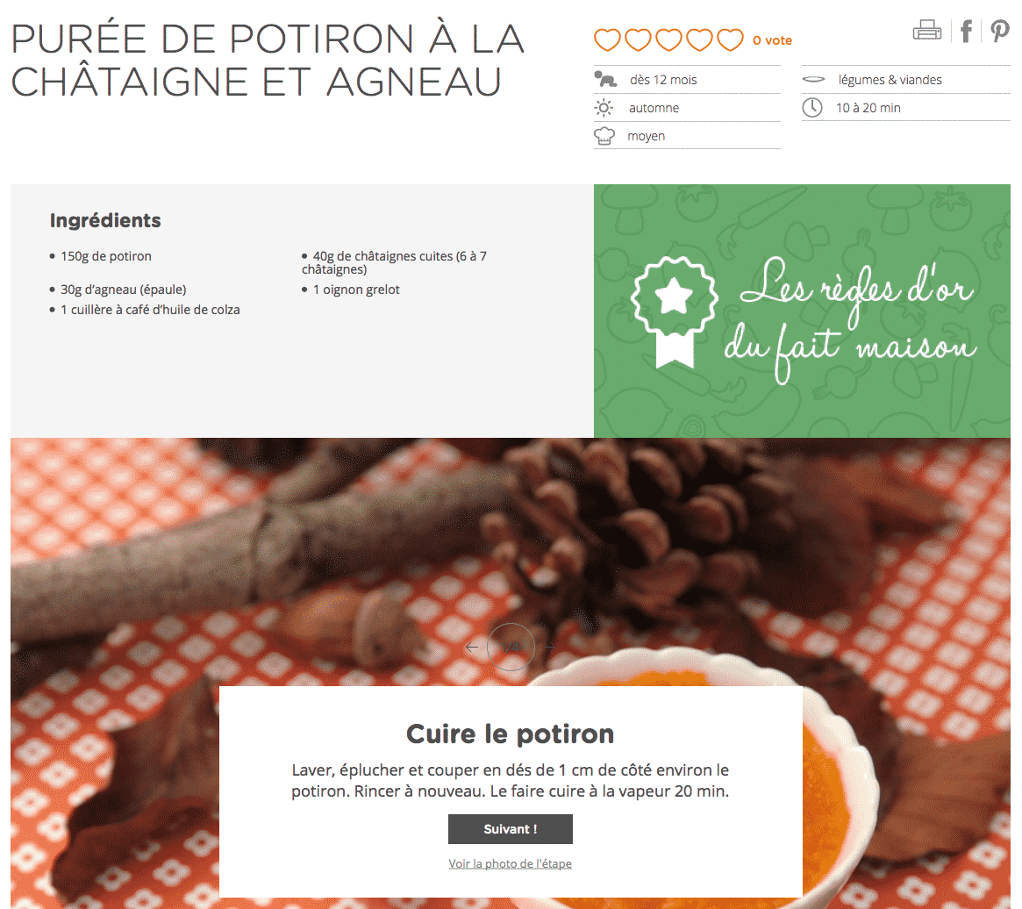The width and height of the screenshot is (1022, 909).
Task: Open Les règles d'or du fait maison banner
Action: (x=803, y=311)
